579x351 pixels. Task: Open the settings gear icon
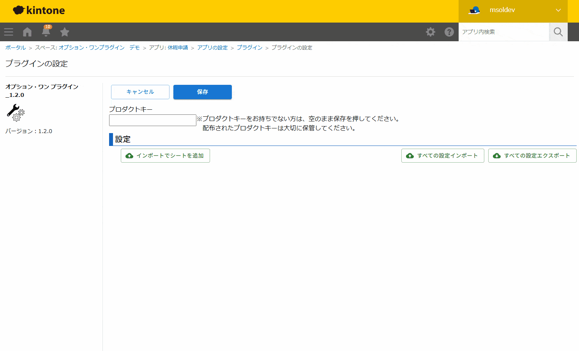431,32
